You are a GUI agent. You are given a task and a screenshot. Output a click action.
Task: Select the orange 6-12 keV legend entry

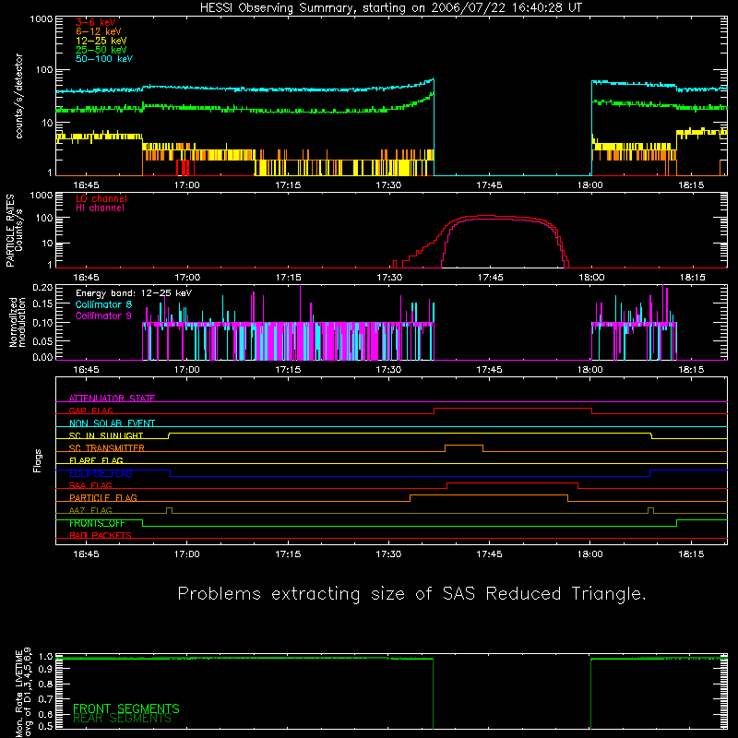(x=99, y=31)
